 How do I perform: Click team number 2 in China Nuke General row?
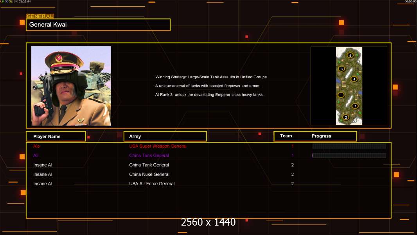pyautogui.click(x=293, y=174)
